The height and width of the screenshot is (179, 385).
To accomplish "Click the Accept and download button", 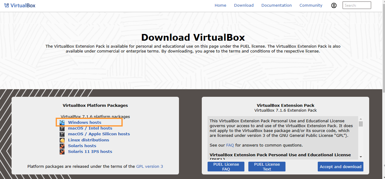I will [x=341, y=167].
